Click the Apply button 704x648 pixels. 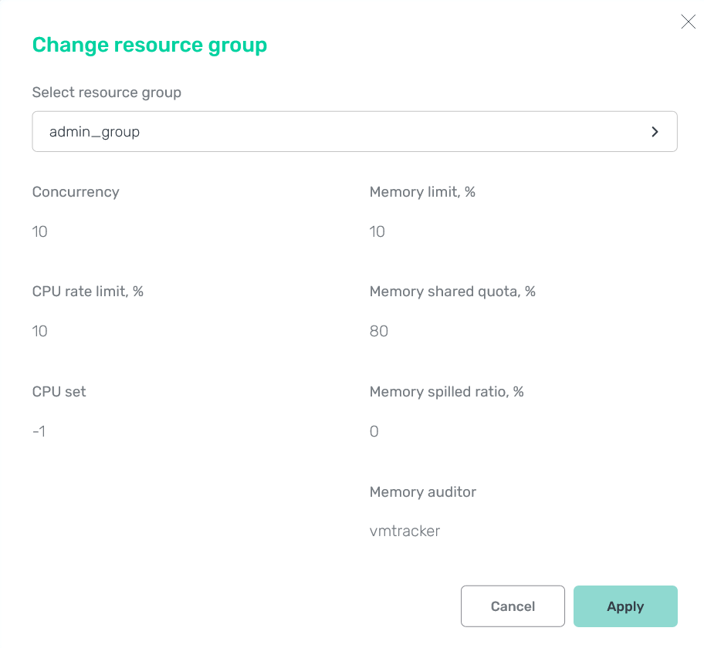pyautogui.click(x=625, y=606)
